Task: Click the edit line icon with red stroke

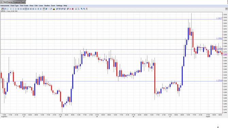Action: pos(68,9)
